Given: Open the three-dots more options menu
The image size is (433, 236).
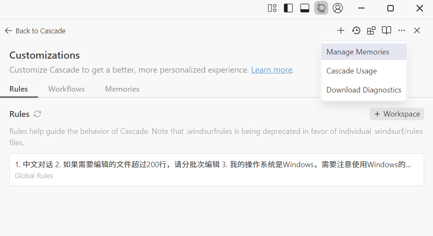Looking at the screenshot, I should tap(401, 30).
